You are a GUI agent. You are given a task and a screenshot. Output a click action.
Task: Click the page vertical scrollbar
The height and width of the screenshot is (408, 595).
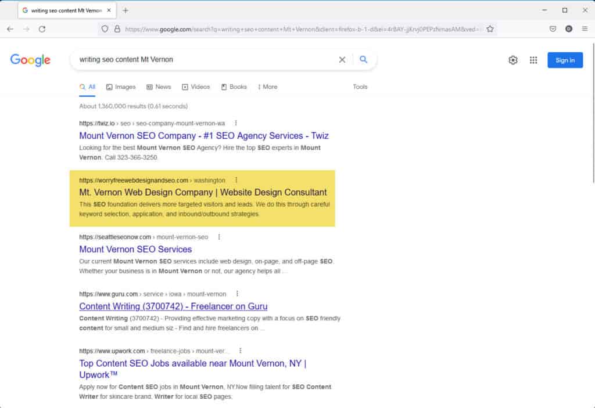593,114
